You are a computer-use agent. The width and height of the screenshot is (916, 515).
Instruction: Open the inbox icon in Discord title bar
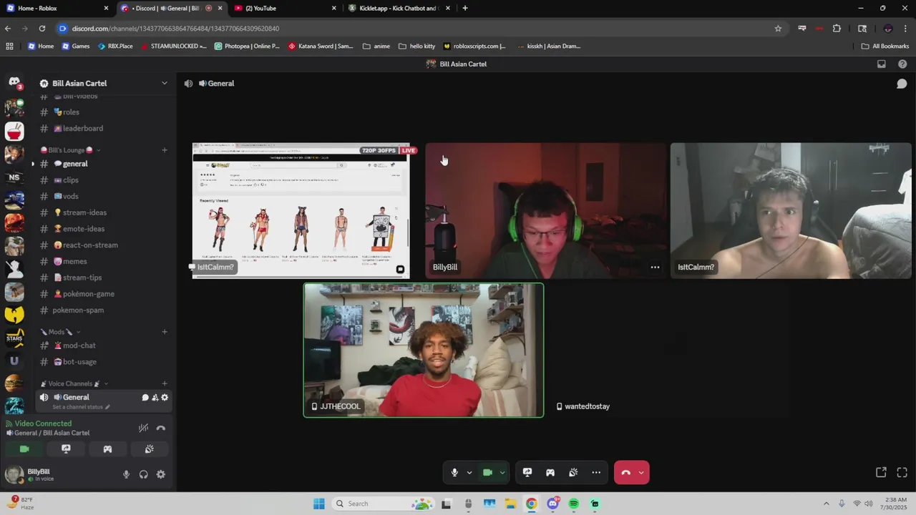coord(882,64)
